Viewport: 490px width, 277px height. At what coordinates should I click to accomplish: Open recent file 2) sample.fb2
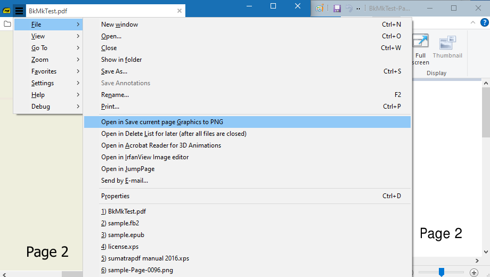[x=247, y=223]
